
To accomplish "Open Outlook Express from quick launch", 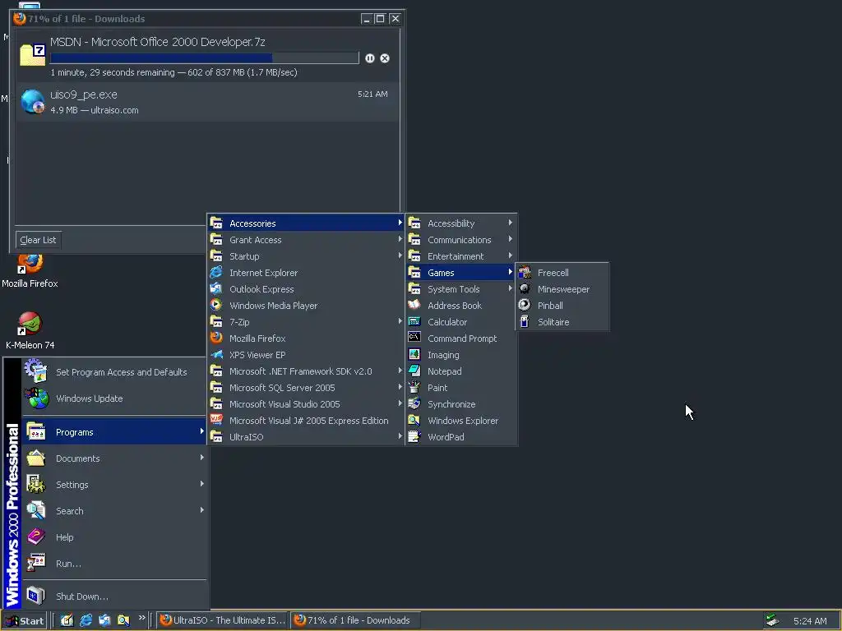I will pyautogui.click(x=104, y=621).
